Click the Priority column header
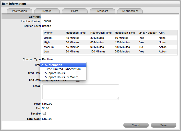This screenshot has width=181, height=131. (x=48, y=33)
